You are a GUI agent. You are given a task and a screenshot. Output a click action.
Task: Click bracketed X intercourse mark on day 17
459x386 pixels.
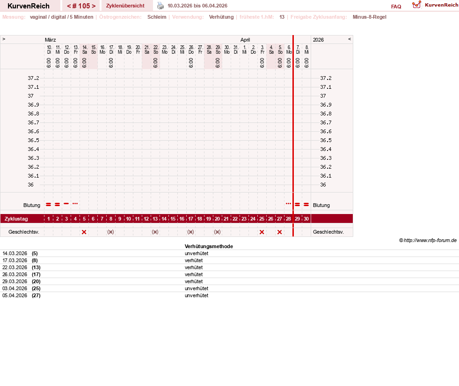pos(190,232)
